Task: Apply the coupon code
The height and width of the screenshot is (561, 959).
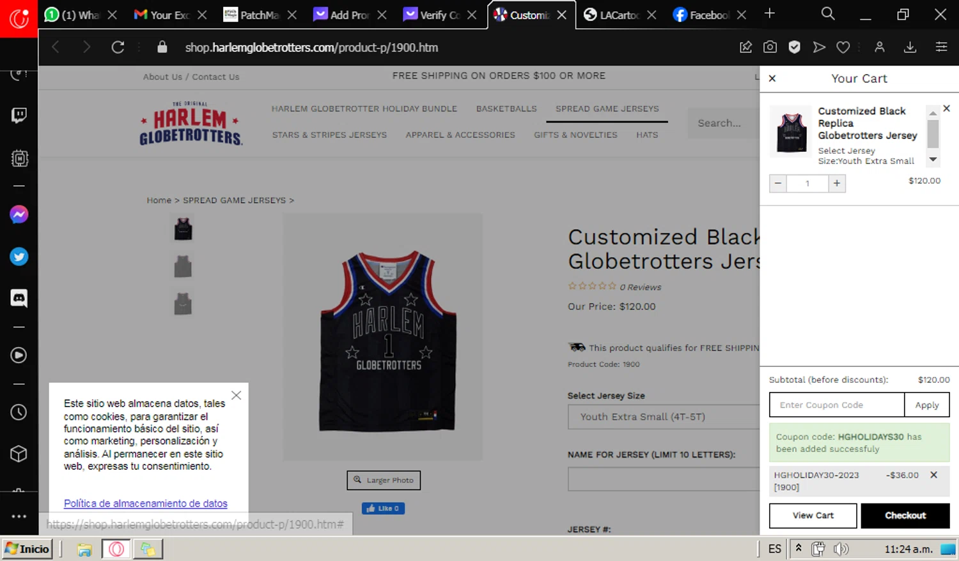Action: (x=927, y=405)
